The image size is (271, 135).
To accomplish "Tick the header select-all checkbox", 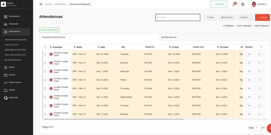I will tap(45, 47).
